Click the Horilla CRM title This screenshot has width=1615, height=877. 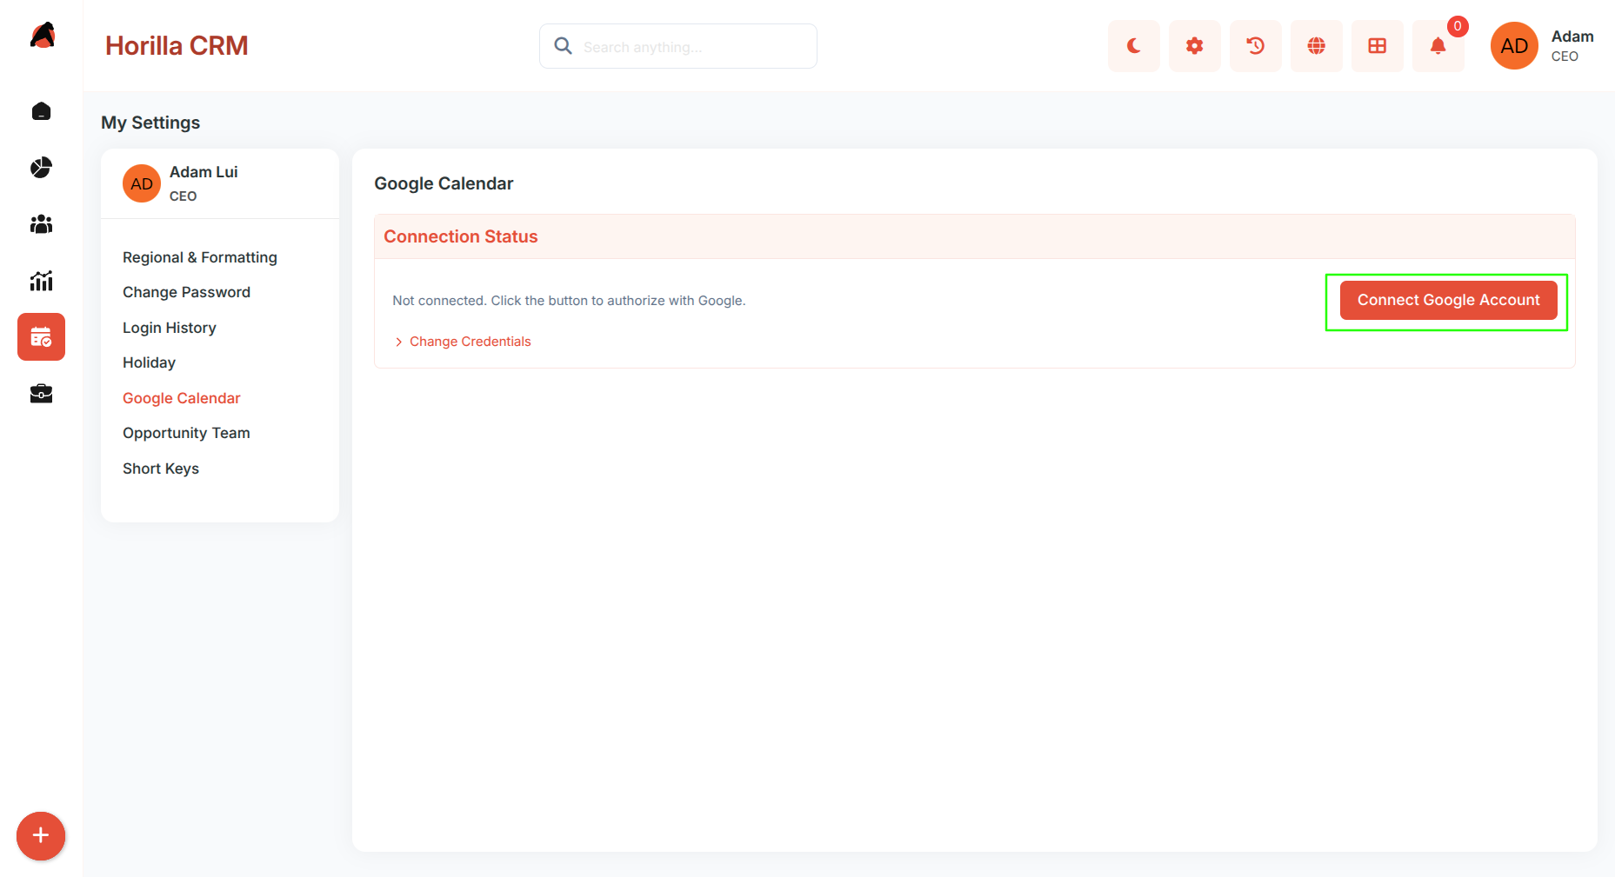tap(177, 45)
